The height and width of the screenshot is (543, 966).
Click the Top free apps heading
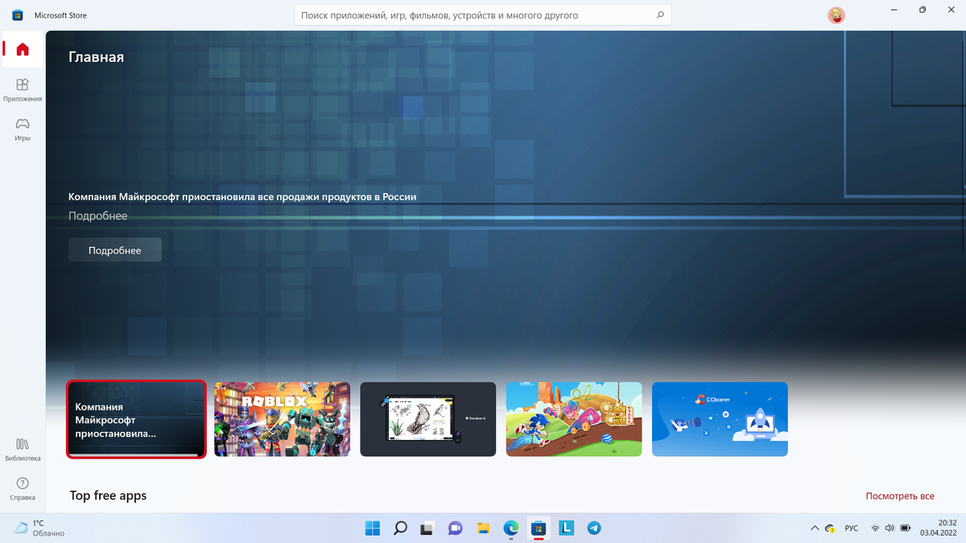tap(108, 496)
